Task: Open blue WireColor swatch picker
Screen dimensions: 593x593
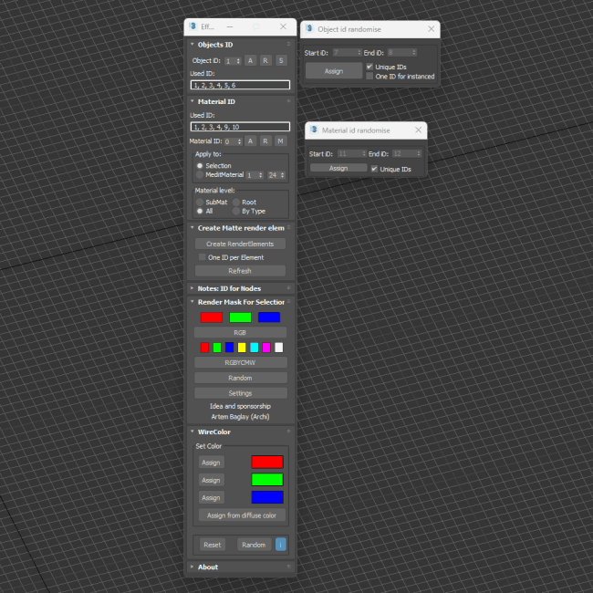Action: point(267,497)
